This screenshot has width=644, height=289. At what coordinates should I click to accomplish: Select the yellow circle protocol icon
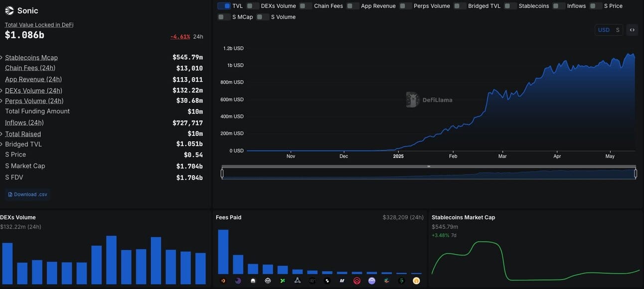tap(416, 281)
